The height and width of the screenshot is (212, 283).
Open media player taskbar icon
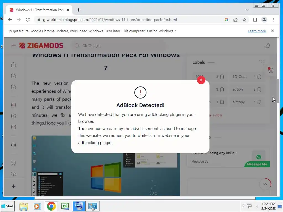pyautogui.click(x=37, y=206)
